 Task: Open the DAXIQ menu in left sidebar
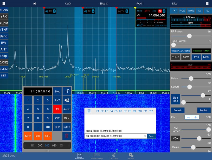click(x=4, y=62)
